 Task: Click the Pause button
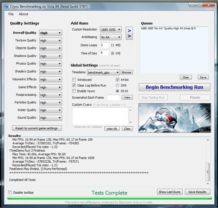pos(195,97)
